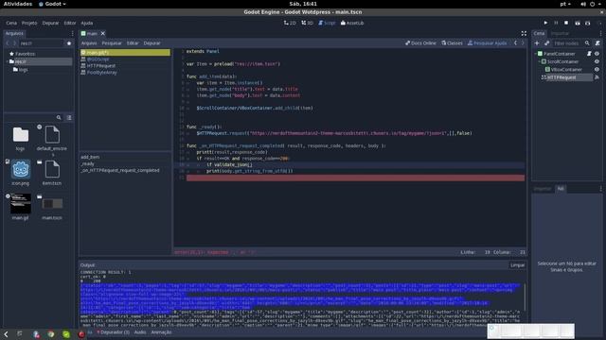Open script editor Pesquisar menu
606x340 pixels.
coord(112,43)
